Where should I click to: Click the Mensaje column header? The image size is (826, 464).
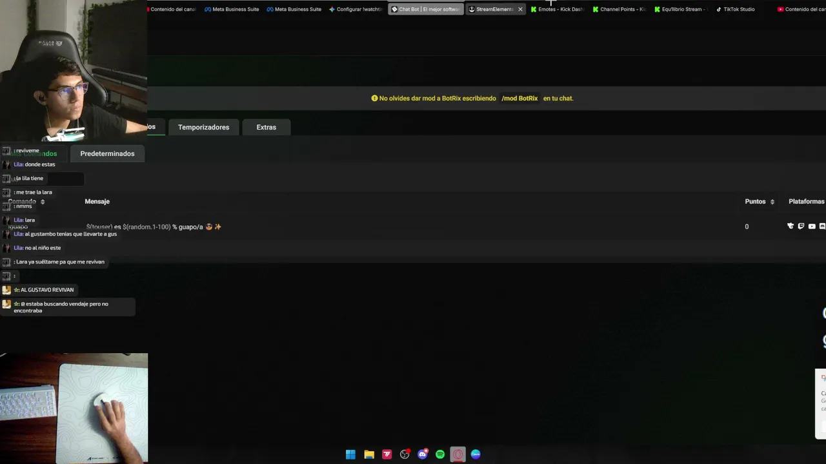[x=97, y=202]
